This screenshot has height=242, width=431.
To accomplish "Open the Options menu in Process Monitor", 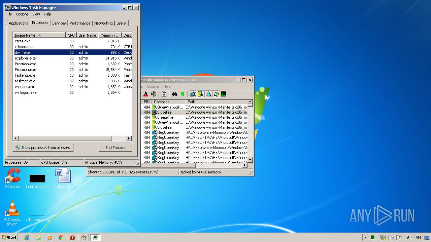I will pos(153,86).
